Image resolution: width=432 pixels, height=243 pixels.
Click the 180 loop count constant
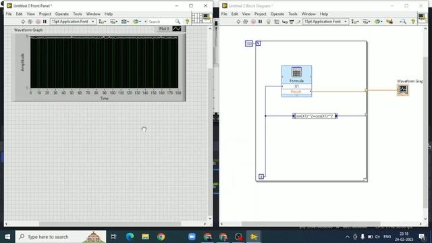(x=249, y=43)
